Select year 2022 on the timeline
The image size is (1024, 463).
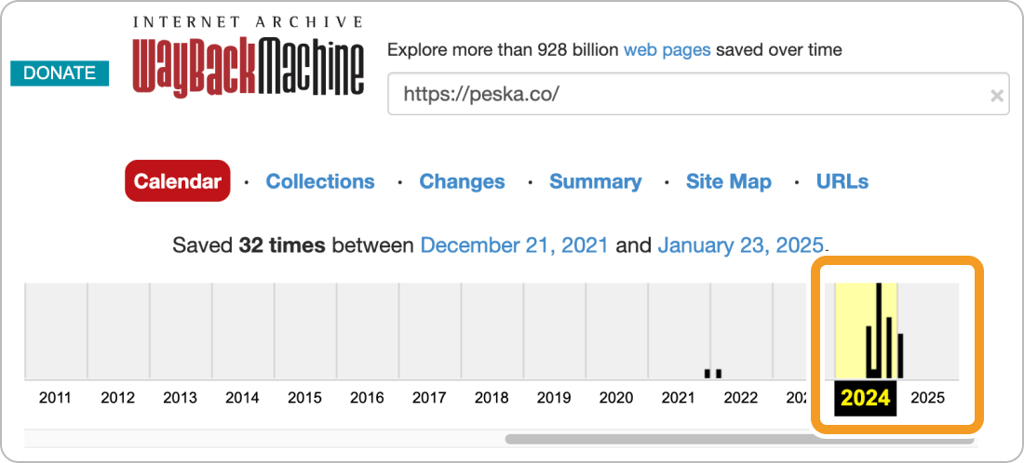[741, 398]
